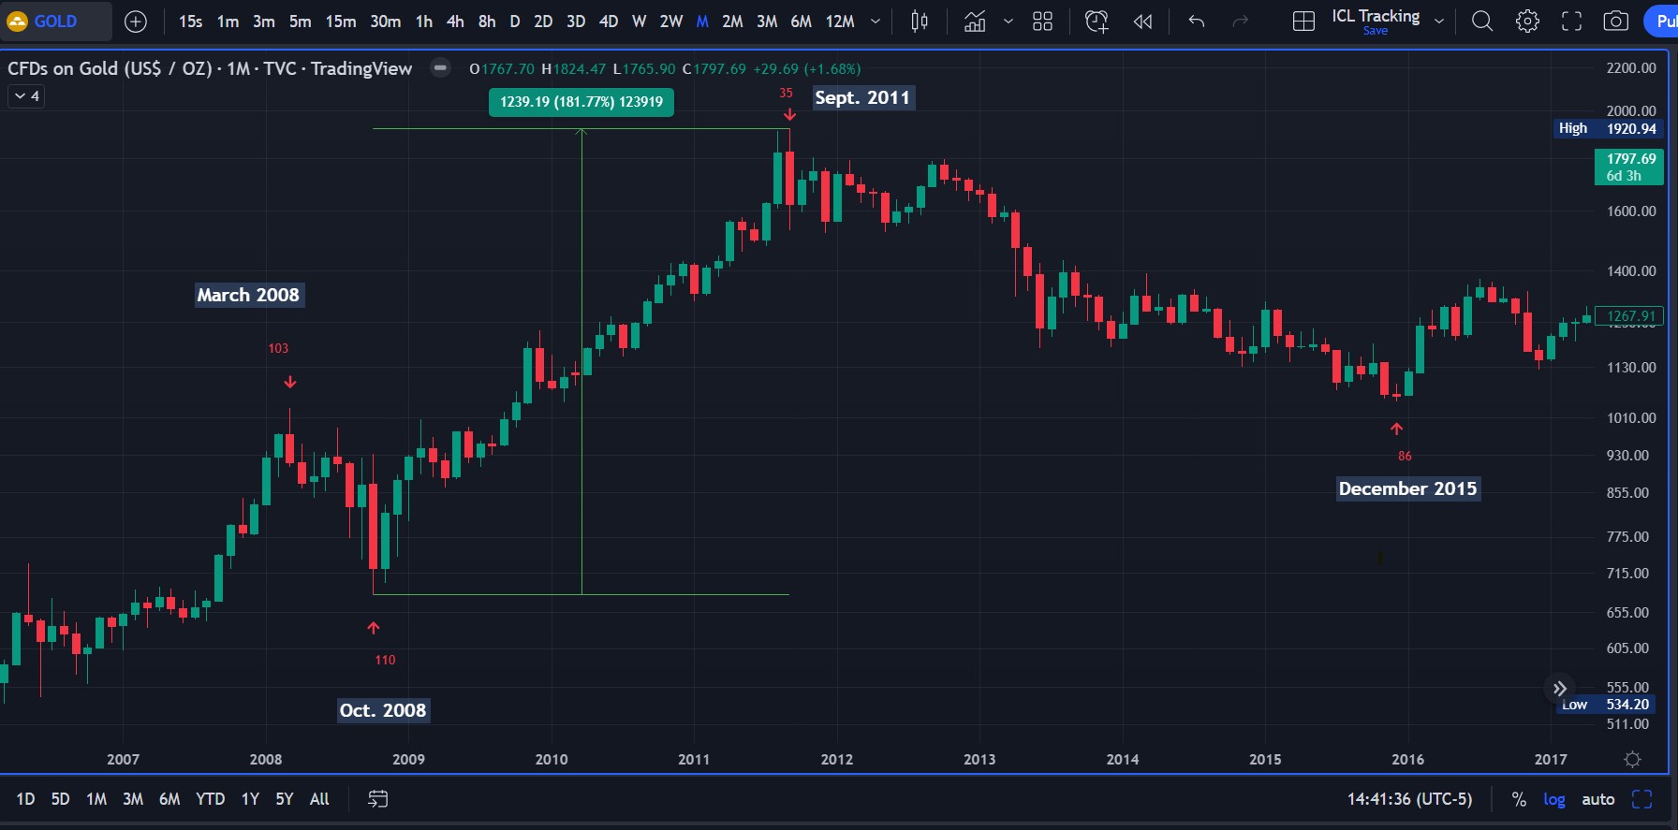Open the time axis settings gear
1678x830 pixels.
coord(1632,760)
